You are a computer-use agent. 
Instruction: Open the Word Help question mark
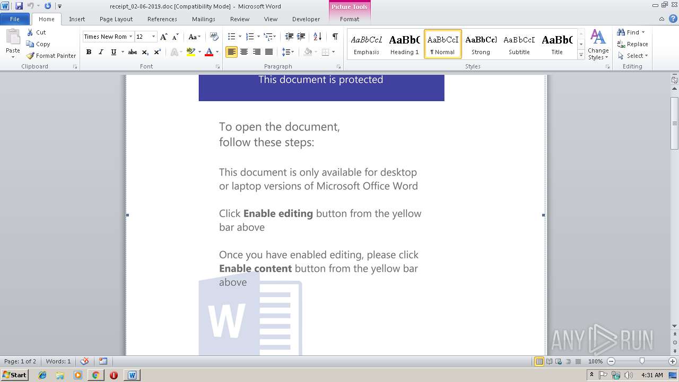point(672,19)
